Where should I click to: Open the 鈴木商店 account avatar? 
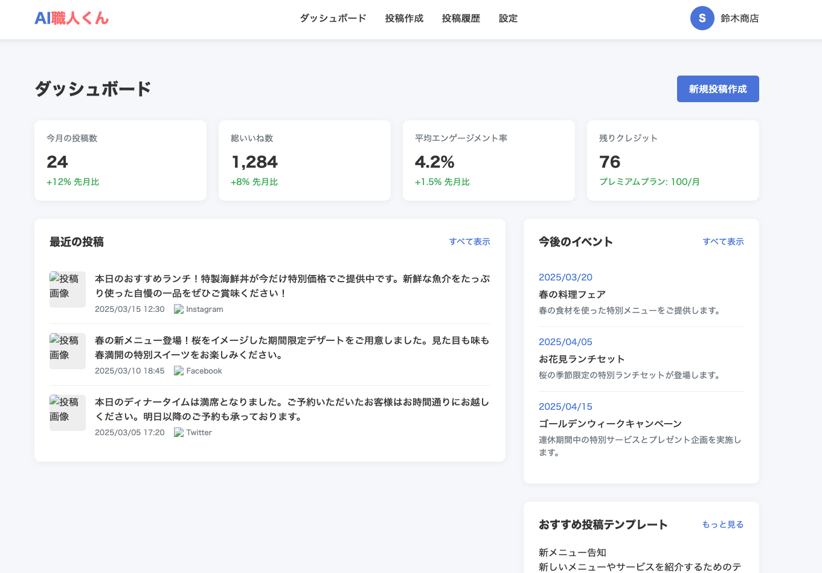[x=702, y=18]
